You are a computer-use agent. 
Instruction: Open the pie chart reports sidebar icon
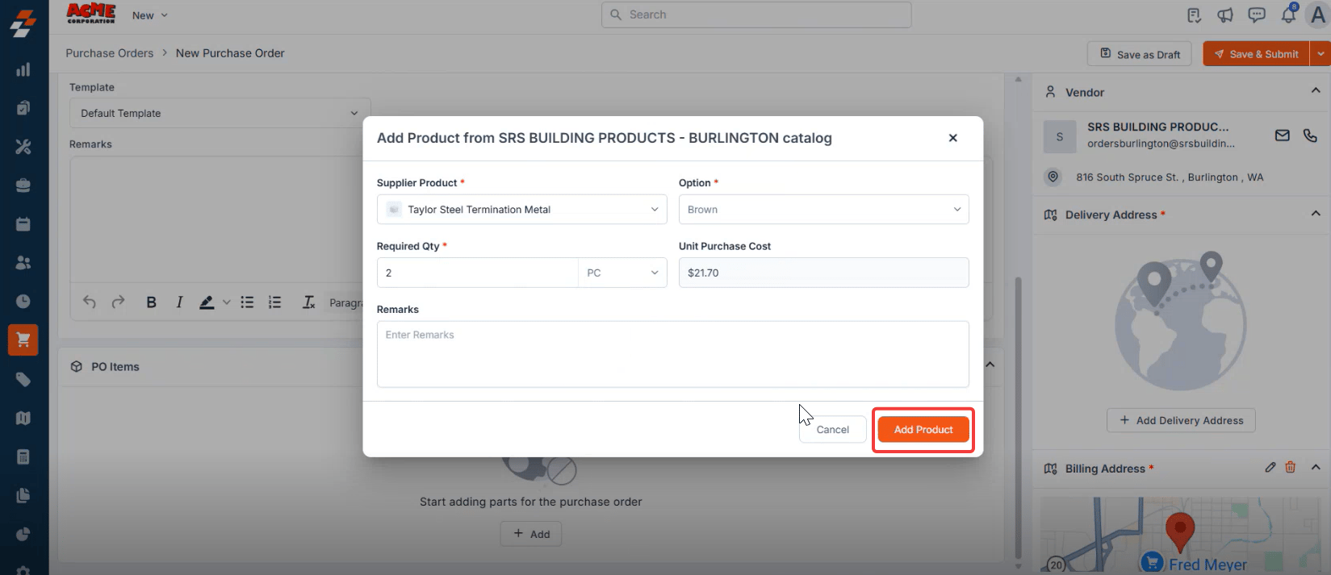click(x=23, y=534)
